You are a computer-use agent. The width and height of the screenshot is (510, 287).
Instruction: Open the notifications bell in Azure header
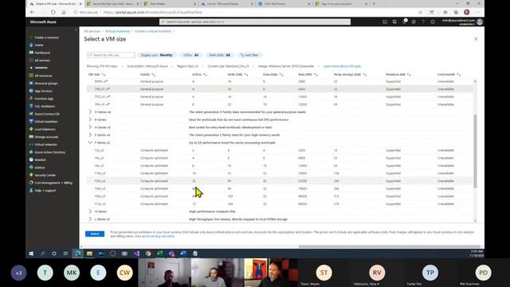404,22
